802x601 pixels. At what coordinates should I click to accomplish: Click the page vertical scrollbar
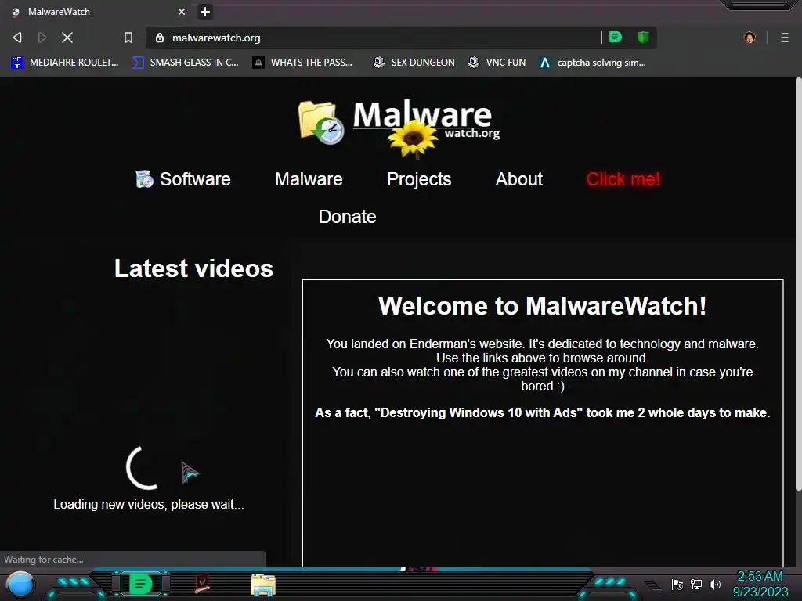pos(798,284)
